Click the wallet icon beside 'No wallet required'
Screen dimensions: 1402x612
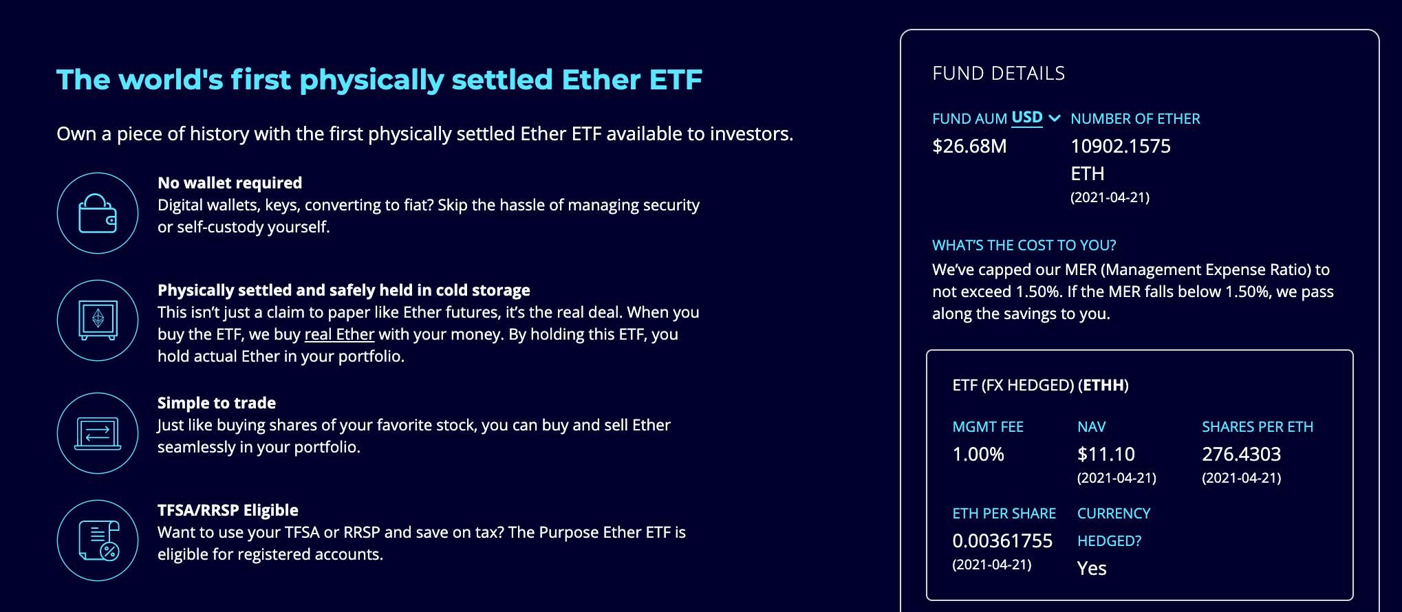tap(98, 212)
